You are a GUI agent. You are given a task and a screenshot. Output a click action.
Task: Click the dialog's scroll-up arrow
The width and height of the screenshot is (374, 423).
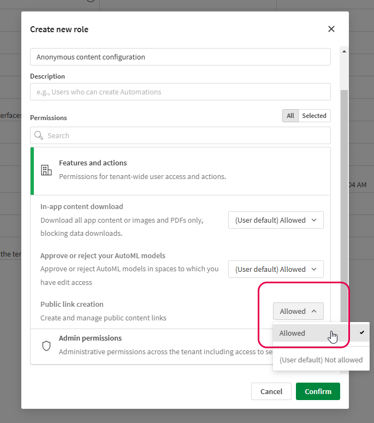(344, 52)
